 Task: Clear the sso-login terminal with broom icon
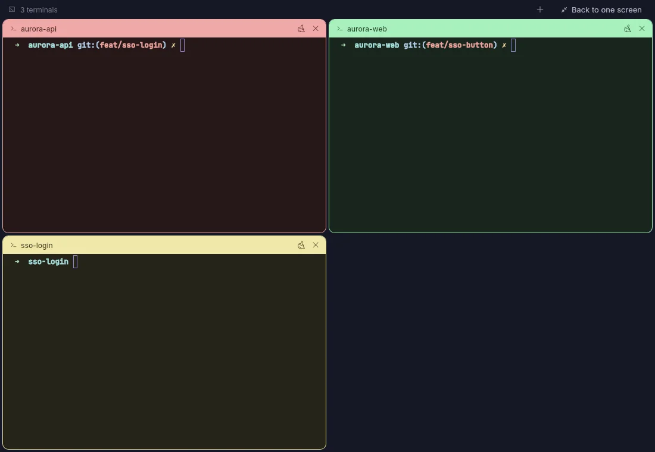pyautogui.click(x=301, y=245)
